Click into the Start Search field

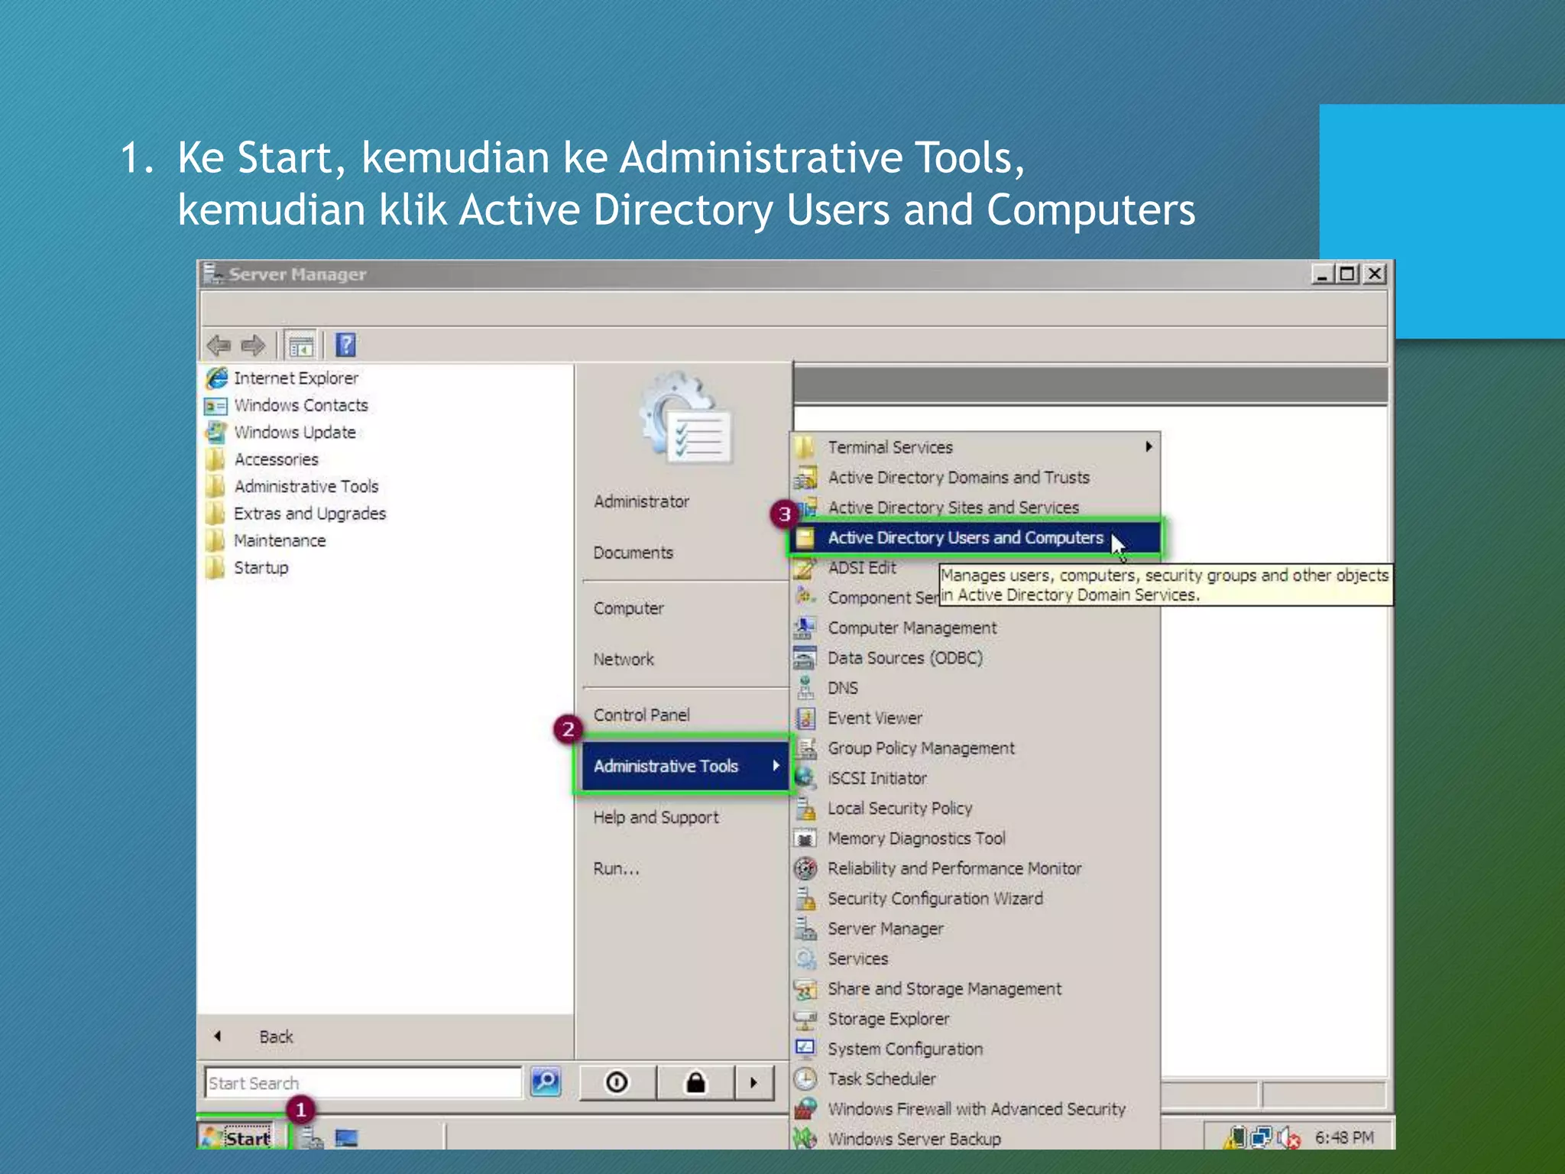point(364,1082)
